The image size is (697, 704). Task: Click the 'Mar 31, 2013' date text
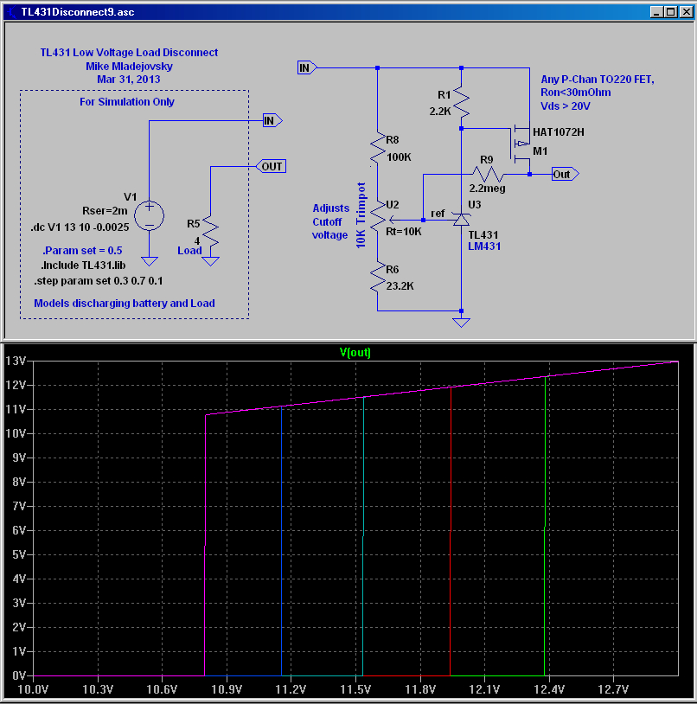coord(128,80)
